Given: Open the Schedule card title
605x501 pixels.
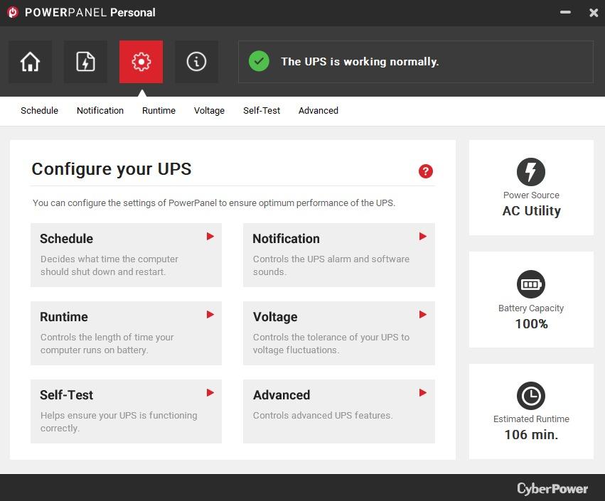Looking at the screenshot, I should point(66,239).
